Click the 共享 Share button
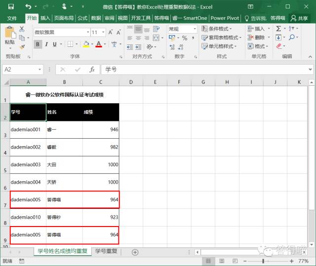316x266 pixels. pos(299,18)
